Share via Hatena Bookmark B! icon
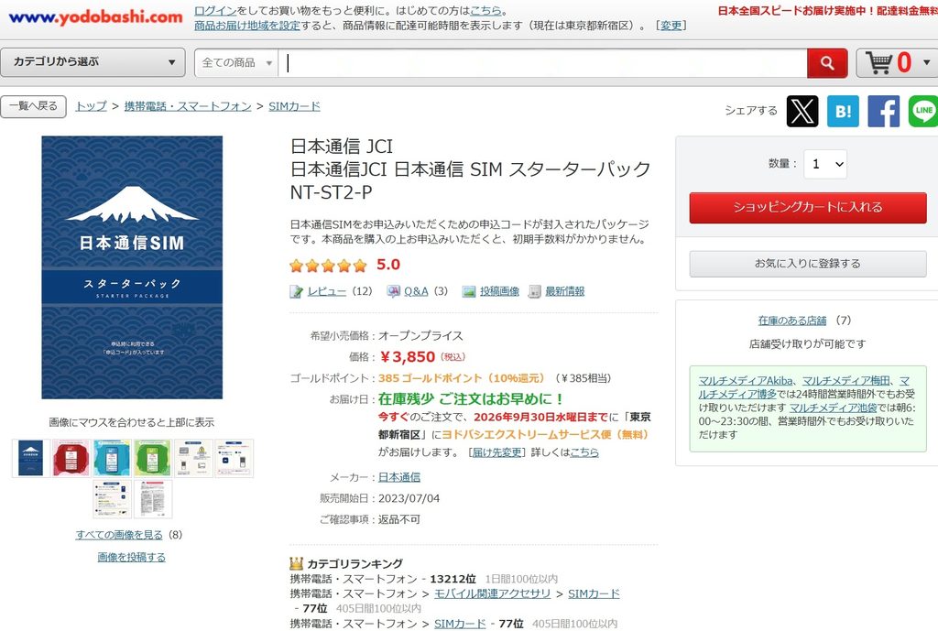Screen dimensions: 938x631 (843, 111)
